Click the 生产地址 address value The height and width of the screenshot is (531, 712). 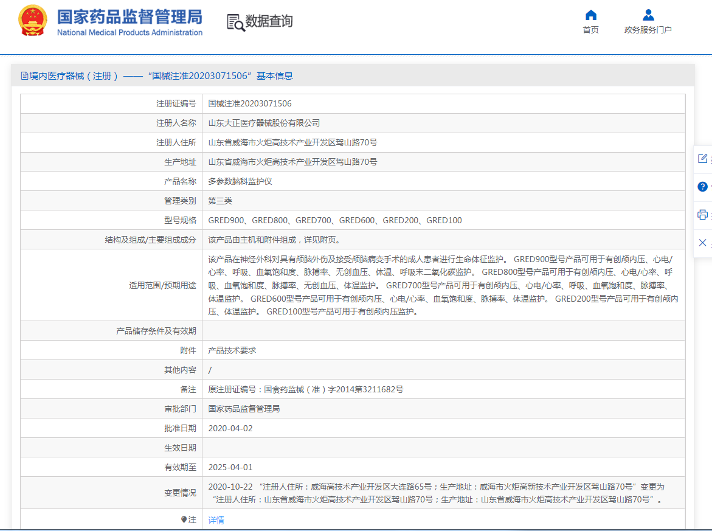click(292, 162)
